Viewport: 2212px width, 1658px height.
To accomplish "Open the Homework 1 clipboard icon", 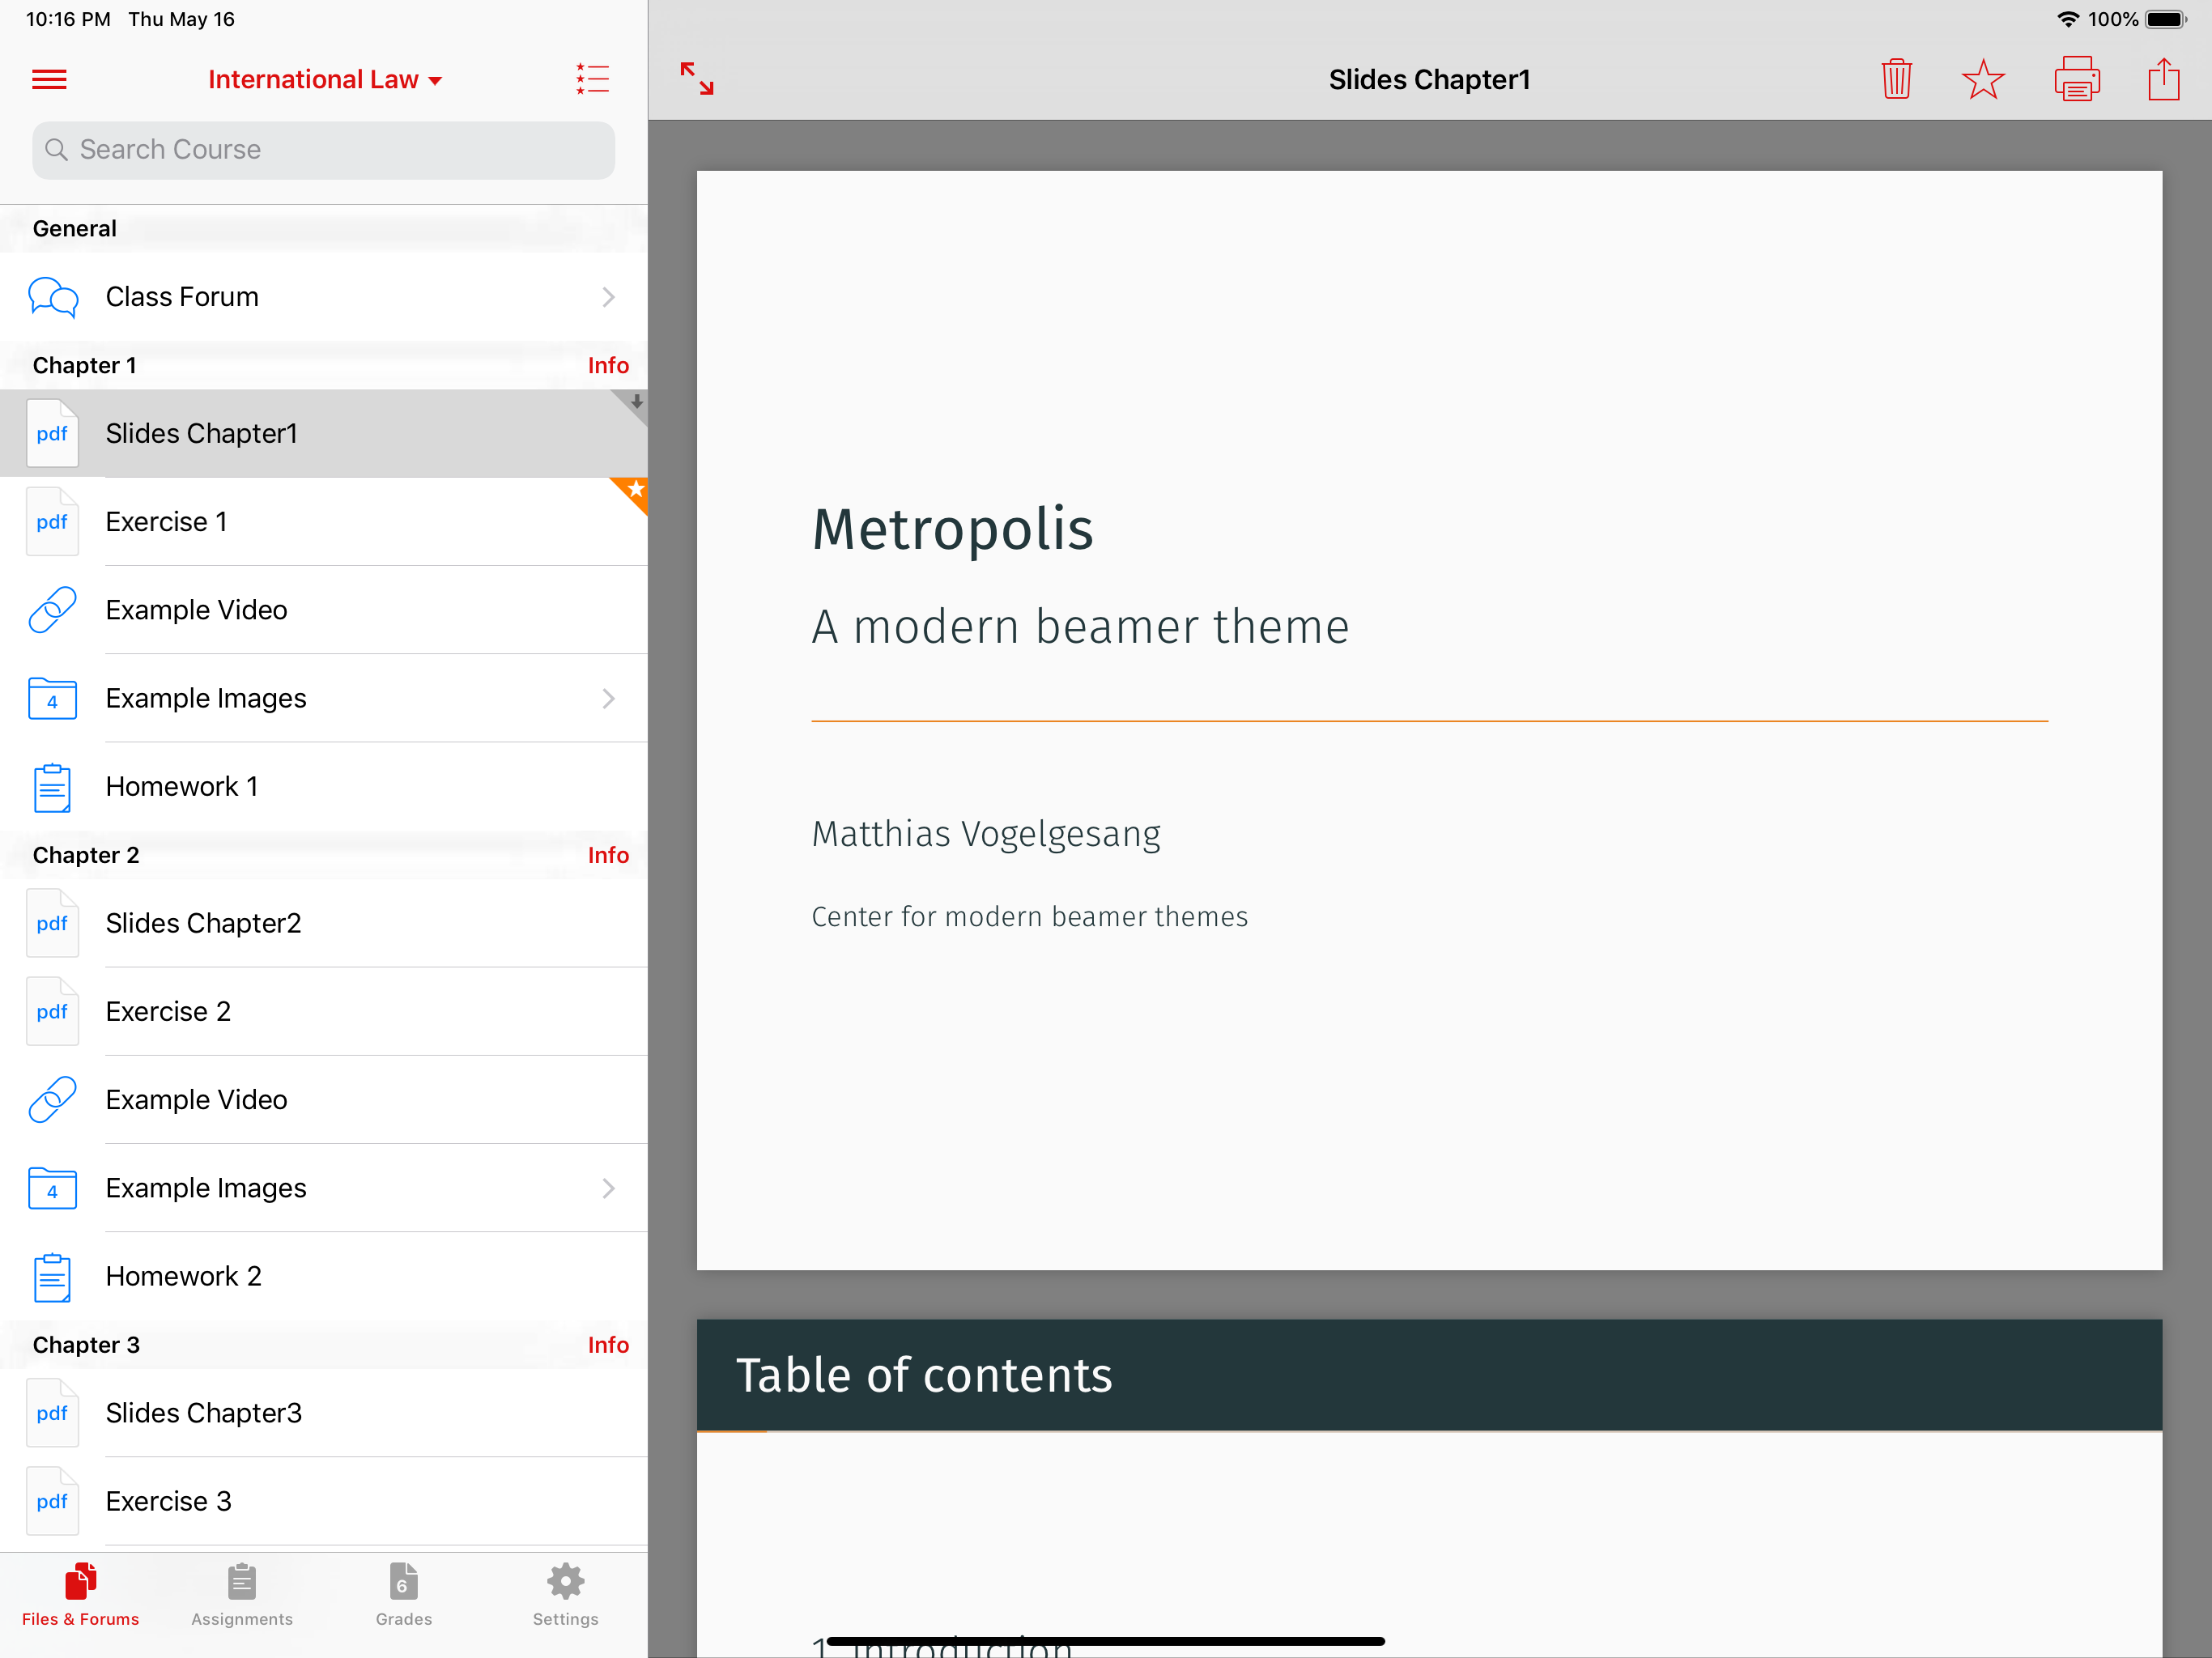I will tap(52, 787).
